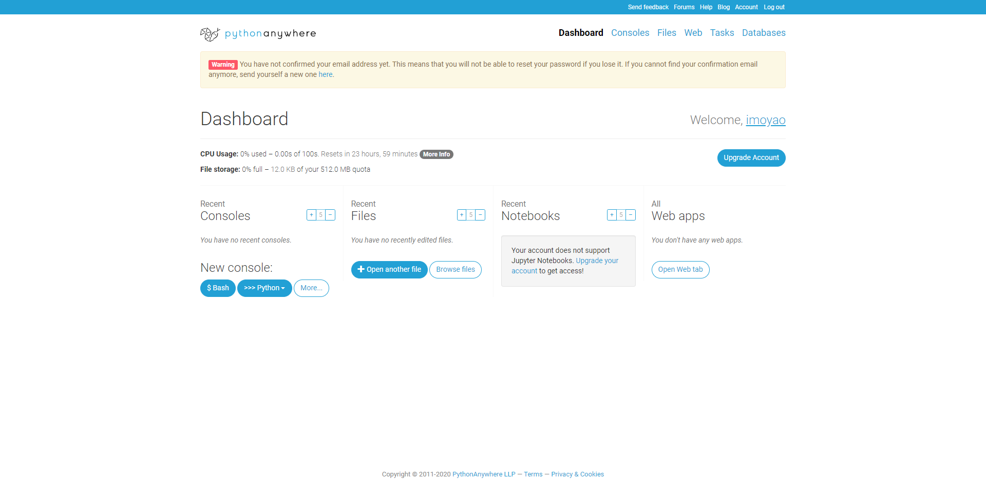Image resolution: width=986 pixels, height=479 pixels.
Task: Click the Upgrade Account button
Action: pos(751,158)
